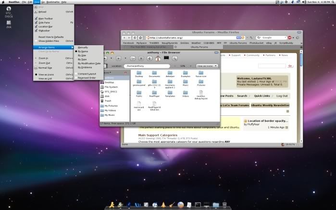The image size is (336, 210).
Task: Click Firefox Reload icon
Action: (x=135, y=37)
